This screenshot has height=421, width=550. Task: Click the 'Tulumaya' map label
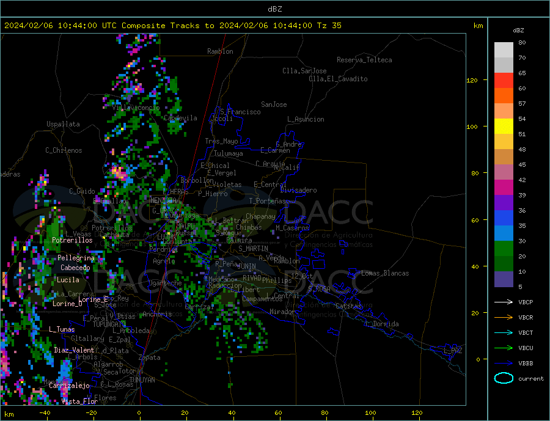(x=229, y=153)
